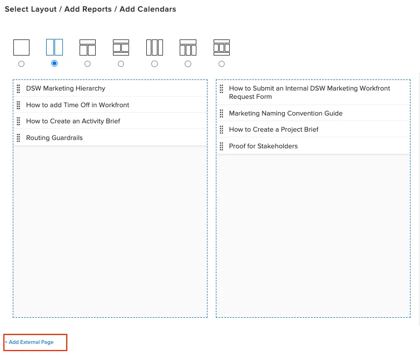420x355 pixels.
Task: Select header, three columns, footer radio button
Action: coord(221,64)
